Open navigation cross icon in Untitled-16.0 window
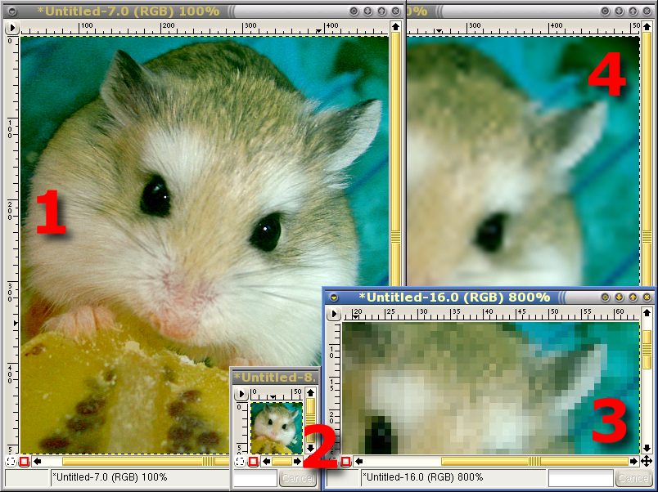The height and width of the screenshot is (492, 658). [647, 462]
